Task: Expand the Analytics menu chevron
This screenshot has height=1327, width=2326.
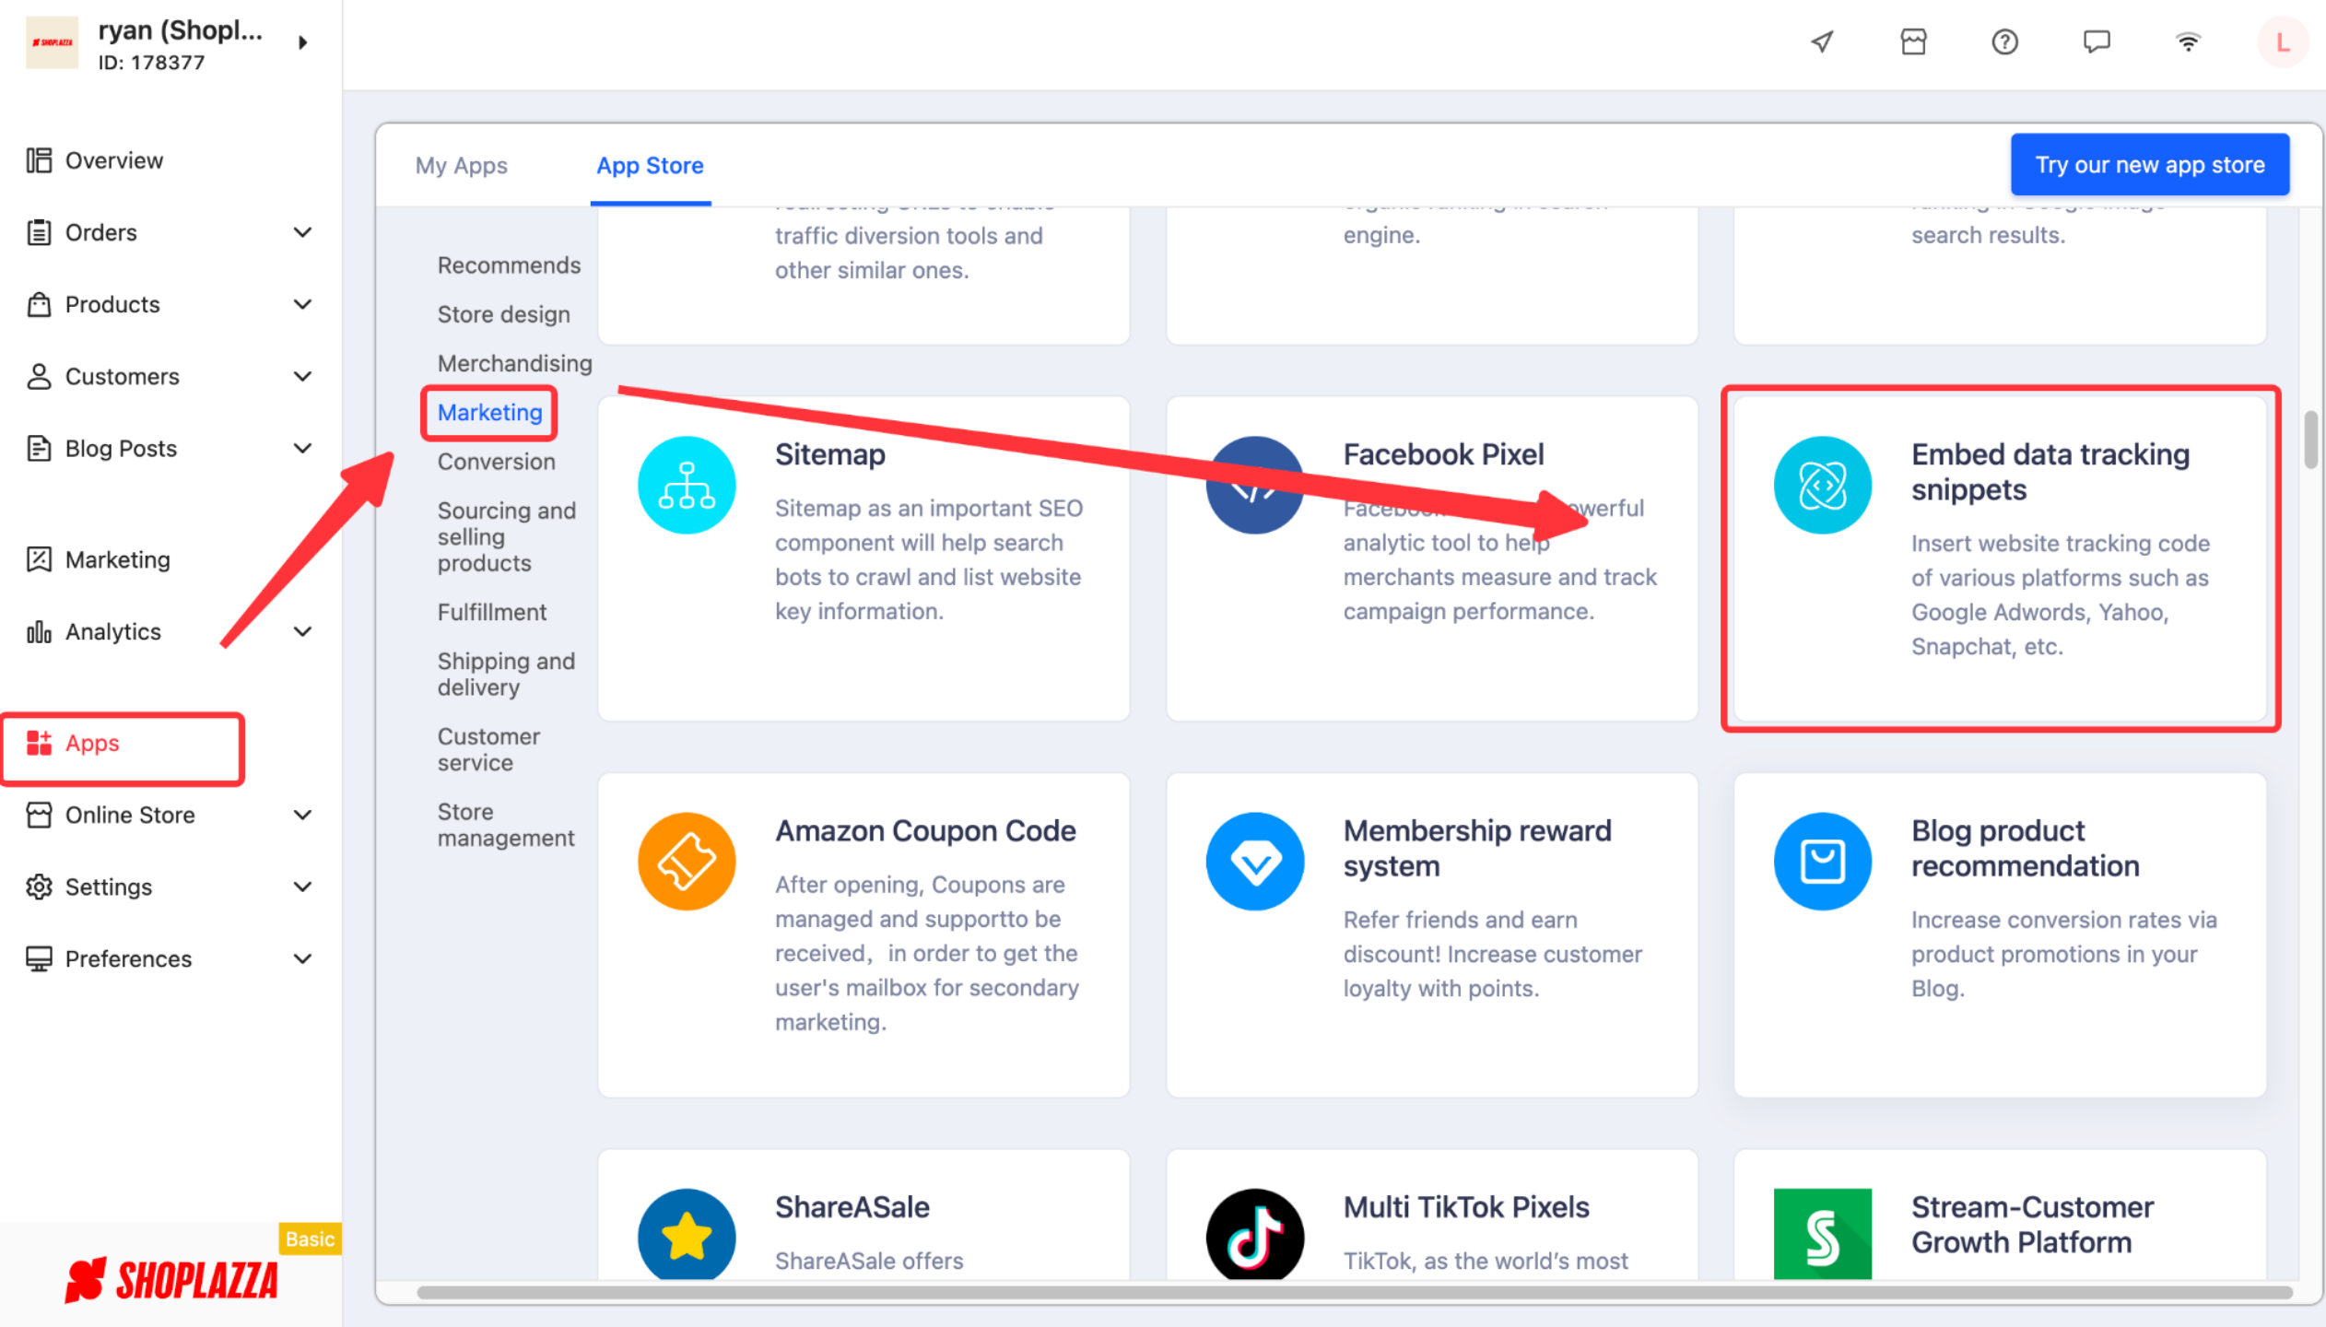Action: click(302, 631)
